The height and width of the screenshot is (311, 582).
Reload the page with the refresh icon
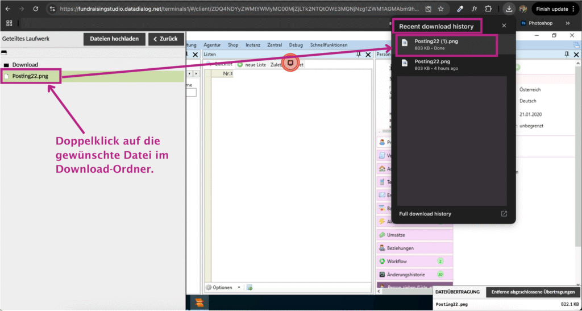[36, 9]
